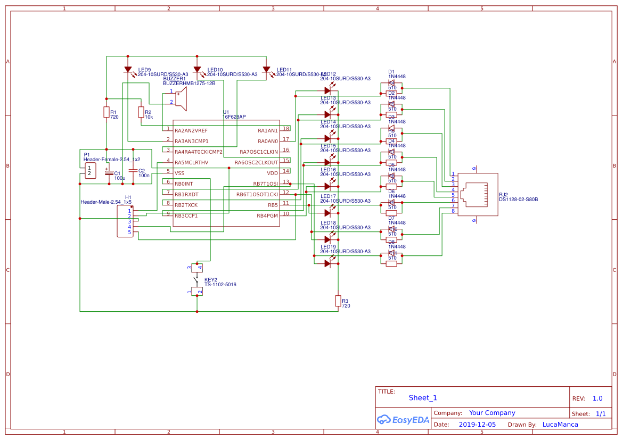Click the RB4PGM pin label
Viewport: 623px width, 440px height.
(267, 216)
